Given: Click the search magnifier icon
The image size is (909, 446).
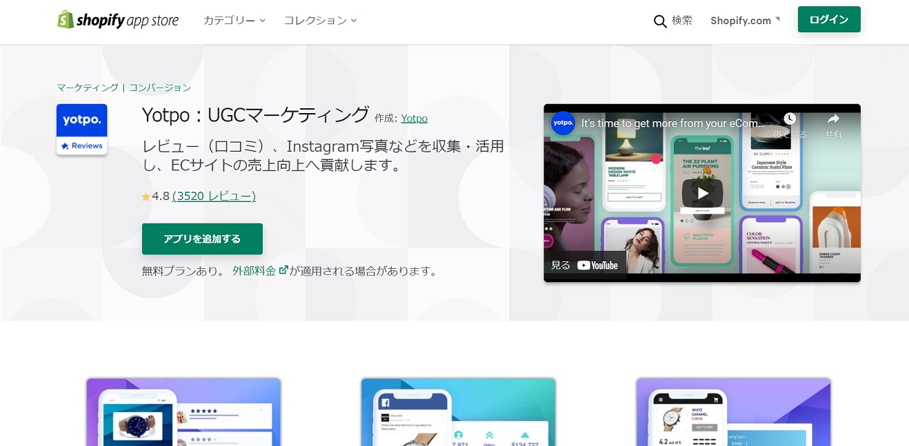Looking at the screenshot, I should coord(660,21).
